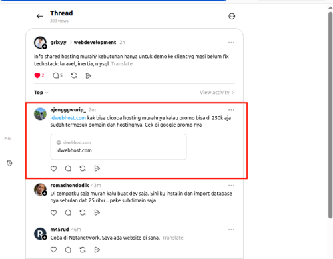This screenshot has height=259, width=333.
Task: Open m45rud avatar
Action: pos(40,234)
